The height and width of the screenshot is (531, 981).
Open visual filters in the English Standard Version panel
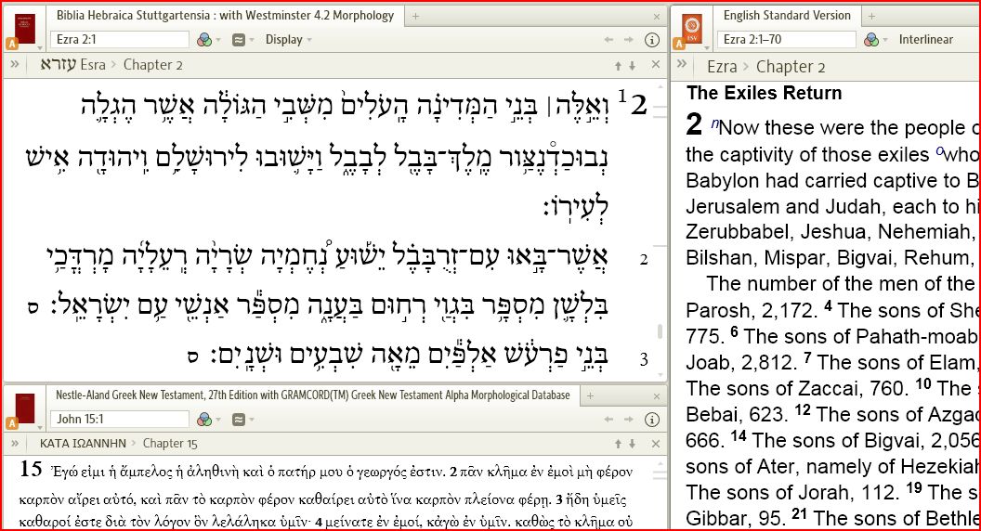[870, 39]
